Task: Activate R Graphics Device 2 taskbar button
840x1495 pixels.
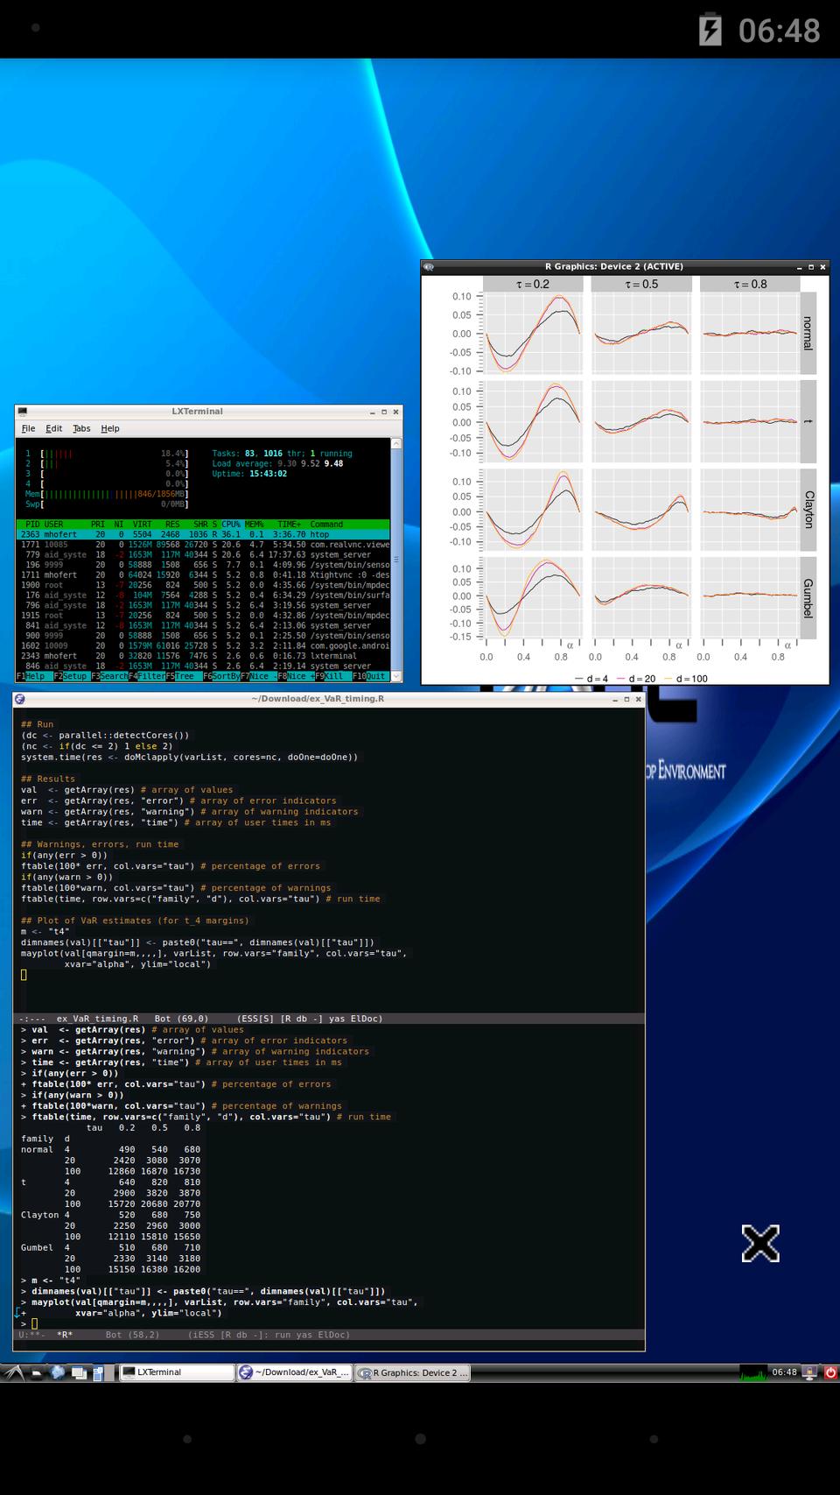Action: 413,1372
